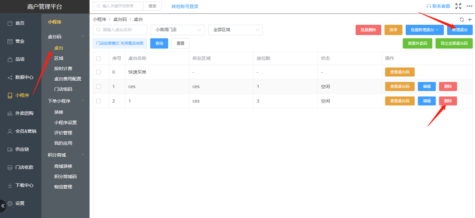Click the 小程序 breadcrumb link
The width and height of the screenshot is (475, 218).
click(x=99, y=19)
